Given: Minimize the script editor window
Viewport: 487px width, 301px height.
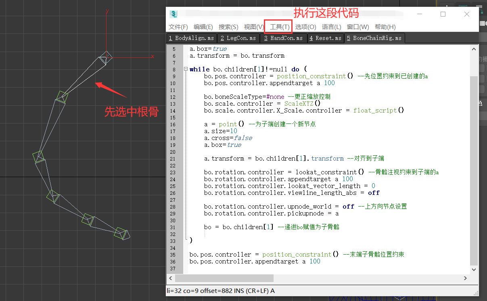Looking at the screenshot, I should tap(419, 14).
